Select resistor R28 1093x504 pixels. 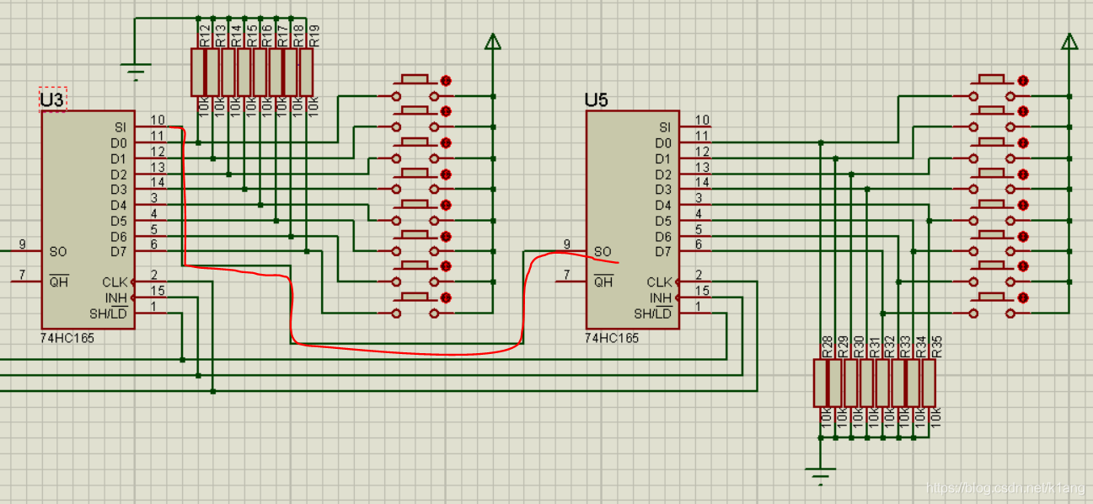tap(821, 383)
